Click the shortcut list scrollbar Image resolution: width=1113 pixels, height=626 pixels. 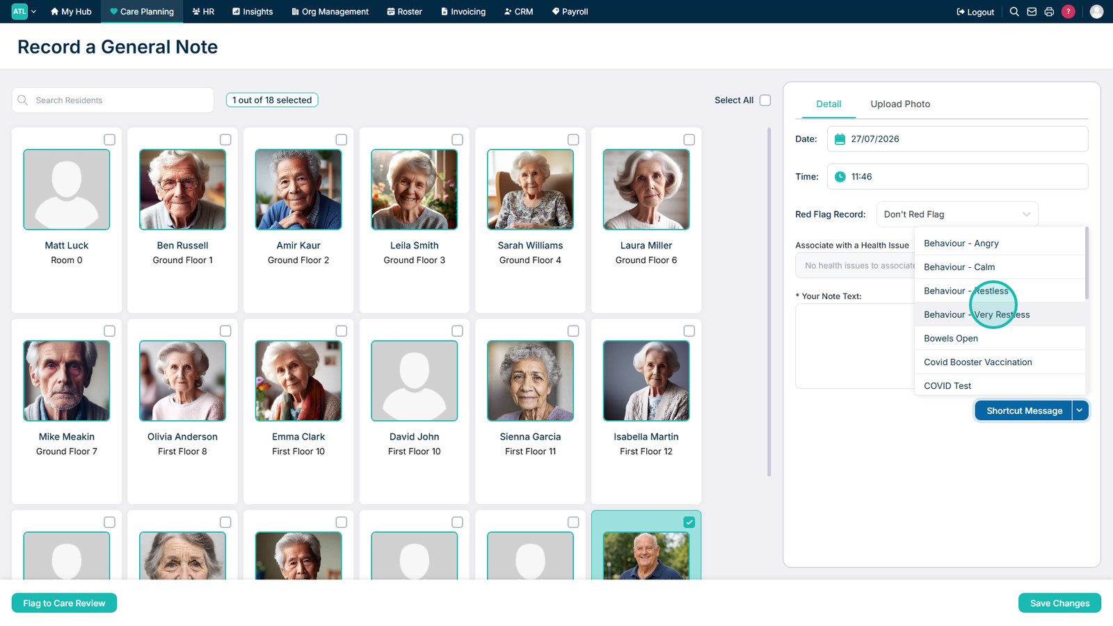(1087, 263)
